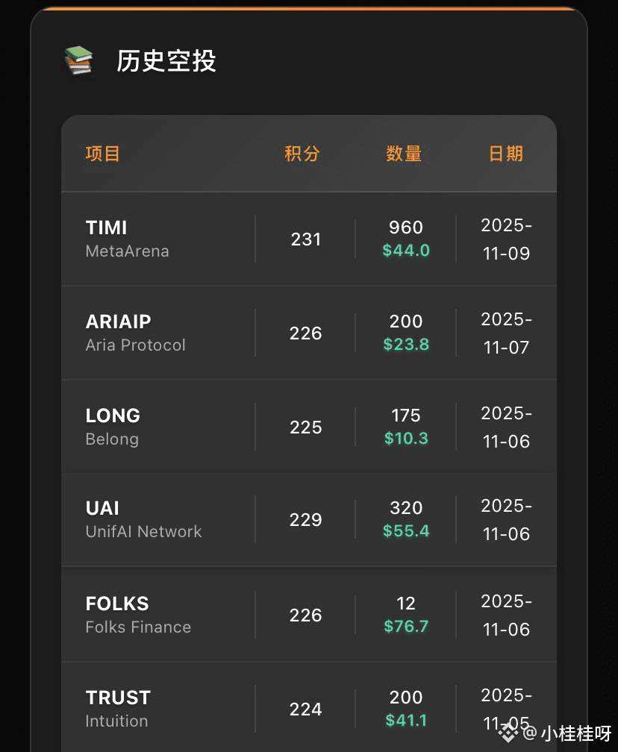The width and height of the screenshot is (618, 752).
Task: Sort by the 积分 column header
Action: (x=302, y=154)
